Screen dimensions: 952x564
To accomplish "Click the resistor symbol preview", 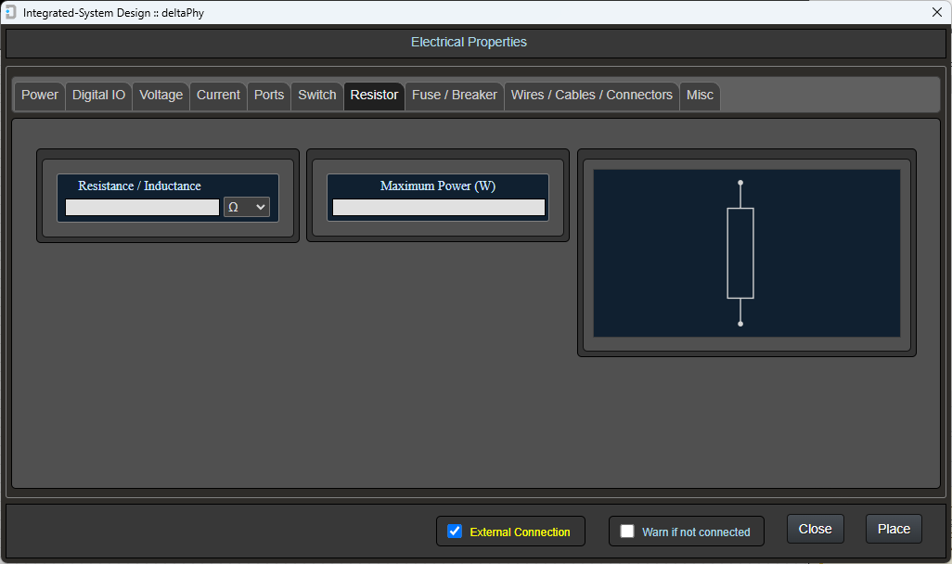I will 740,252.
